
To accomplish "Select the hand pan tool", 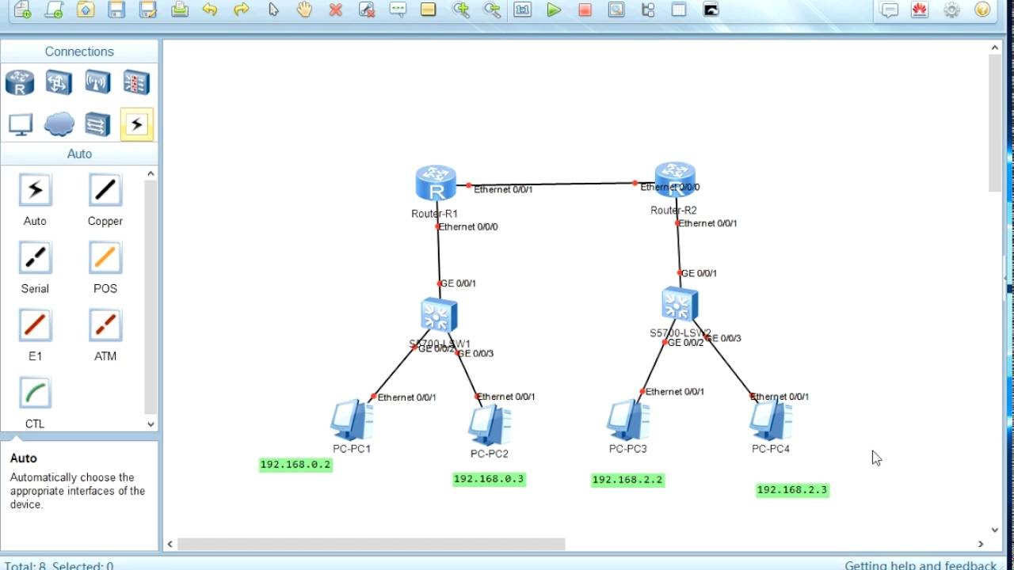I will coord(304,9).
